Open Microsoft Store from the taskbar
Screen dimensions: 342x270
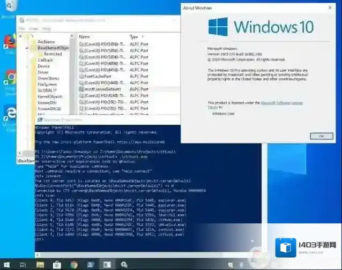(57, 265)
